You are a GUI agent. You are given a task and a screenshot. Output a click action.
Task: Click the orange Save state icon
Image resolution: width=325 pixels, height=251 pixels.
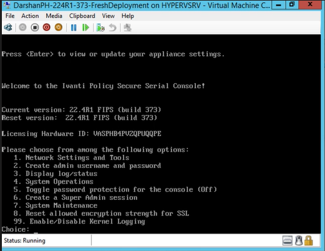[x=59, y=27]
